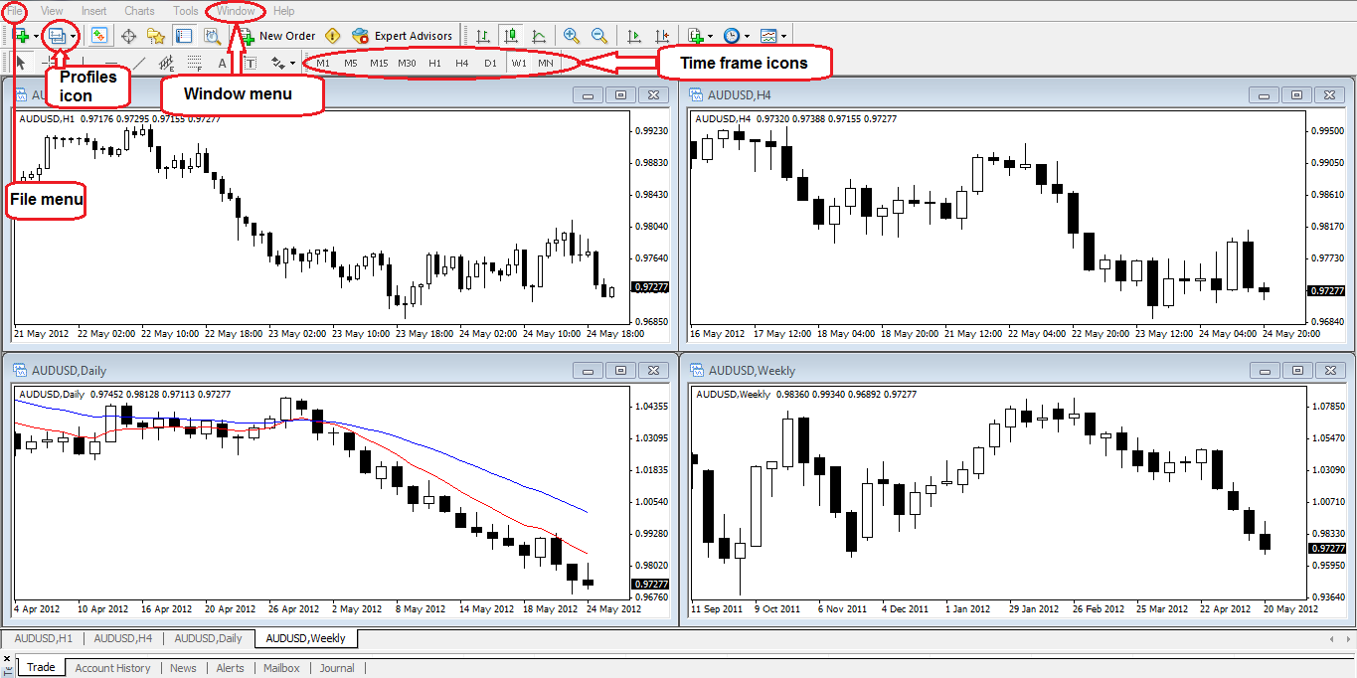Open the View menu
Viewport: 1357px width, 678px height.
pos(52,11)
